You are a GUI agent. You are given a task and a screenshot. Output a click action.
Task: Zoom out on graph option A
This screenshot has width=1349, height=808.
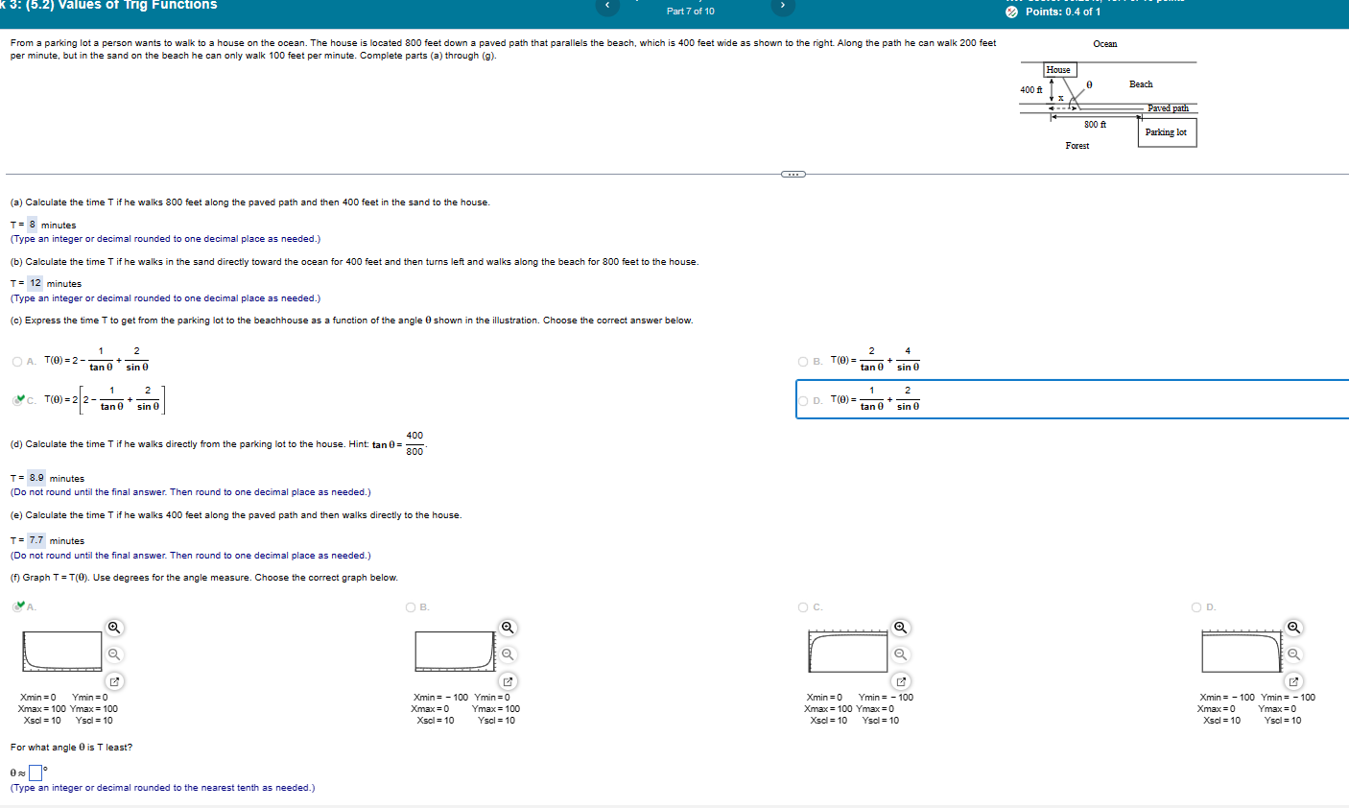tap(114, 654)
